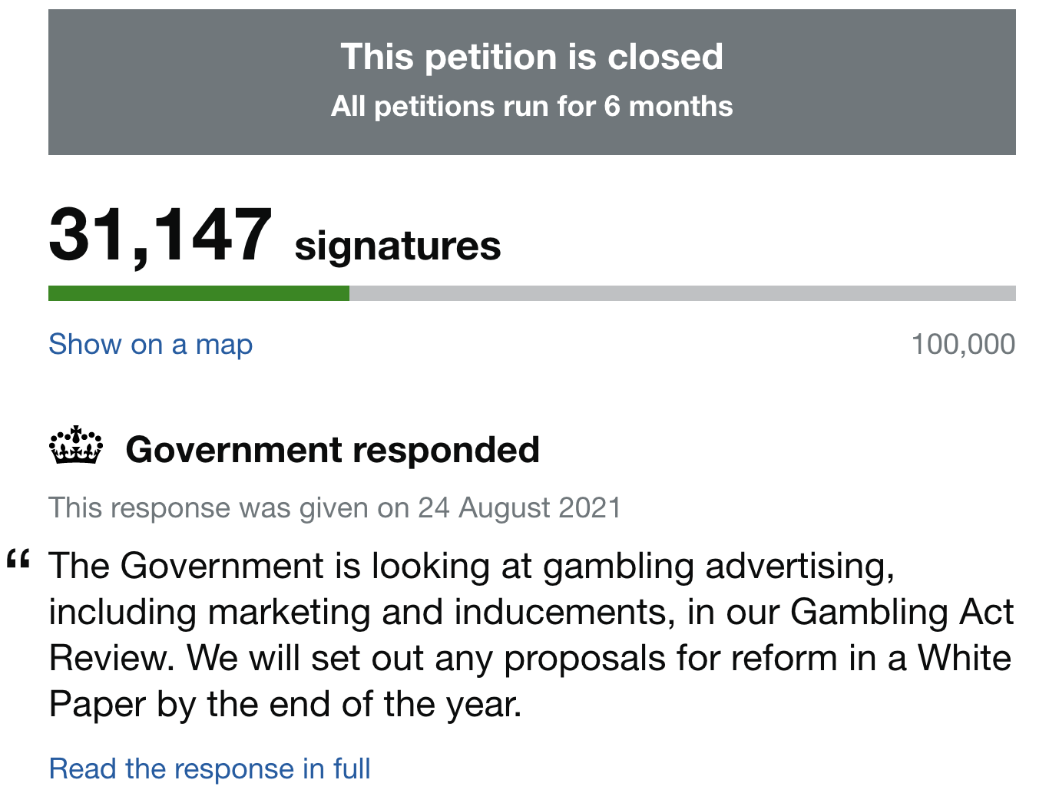This screenshot has width=1059, height=803.
Task: Click the gray unfilled part of signature bar
Action: click(682, 293)
